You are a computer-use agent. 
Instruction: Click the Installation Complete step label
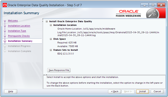tap(19, 51)
